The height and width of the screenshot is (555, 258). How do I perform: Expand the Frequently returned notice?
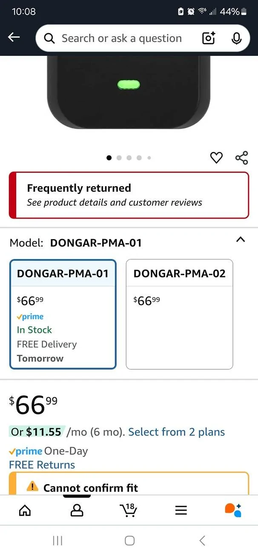[x=129, y=195]
